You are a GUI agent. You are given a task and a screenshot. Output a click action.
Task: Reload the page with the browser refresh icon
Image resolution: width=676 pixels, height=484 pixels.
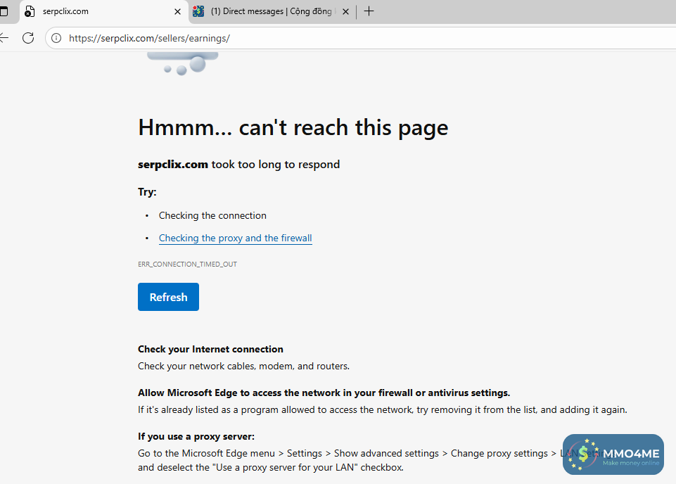coord(28,38)
